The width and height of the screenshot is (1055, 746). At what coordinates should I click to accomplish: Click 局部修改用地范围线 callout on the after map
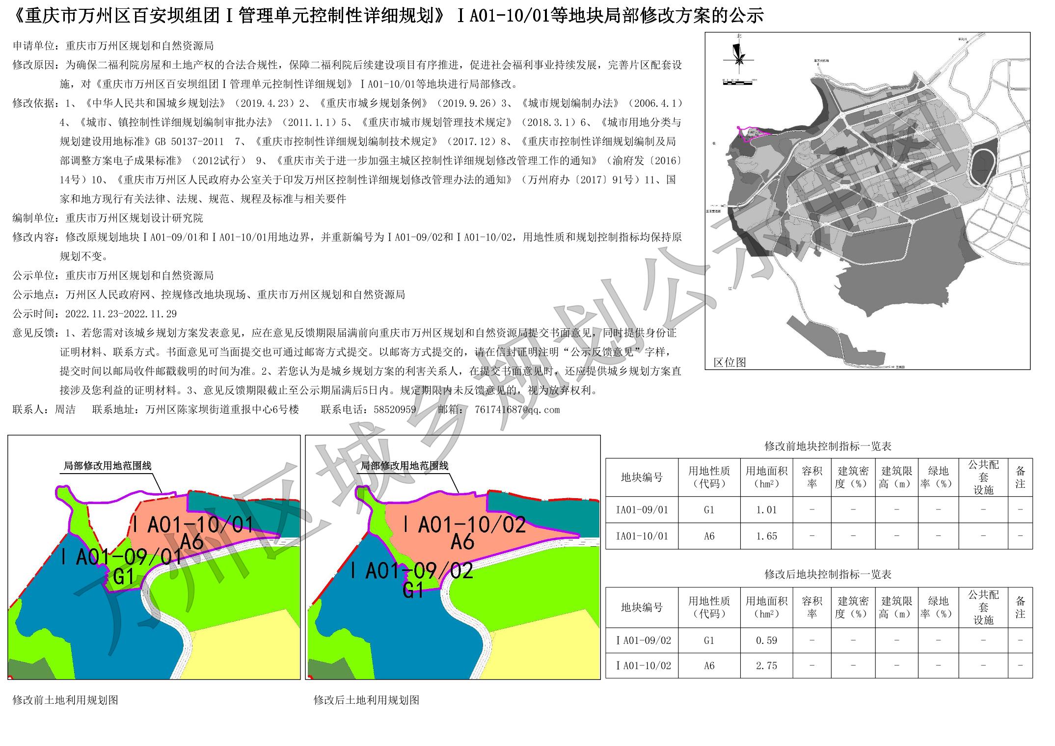[405, 466]
